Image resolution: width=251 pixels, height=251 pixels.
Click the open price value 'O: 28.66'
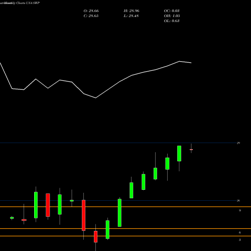[x=91, y=11]
